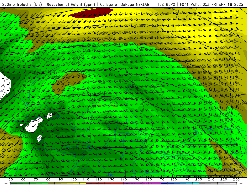Click the left arrow end of color scale
The image size is (247, 185).
[7, 183]
